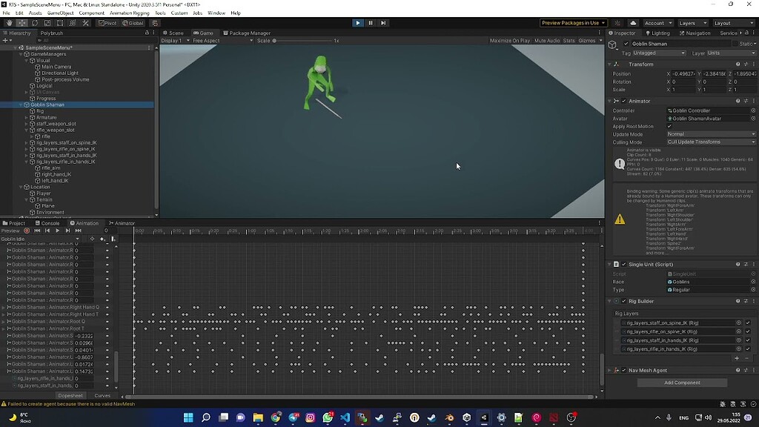Click the record button in the Animation window

coord(27,231)
